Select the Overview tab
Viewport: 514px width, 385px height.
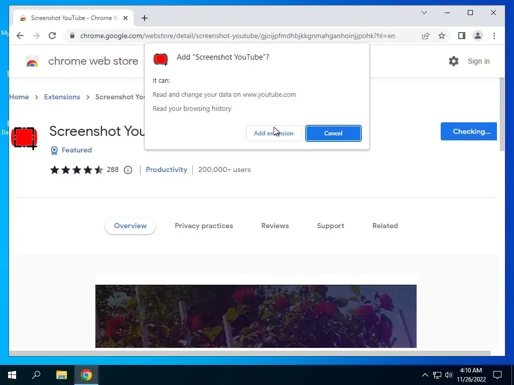(x=130, y=226)
